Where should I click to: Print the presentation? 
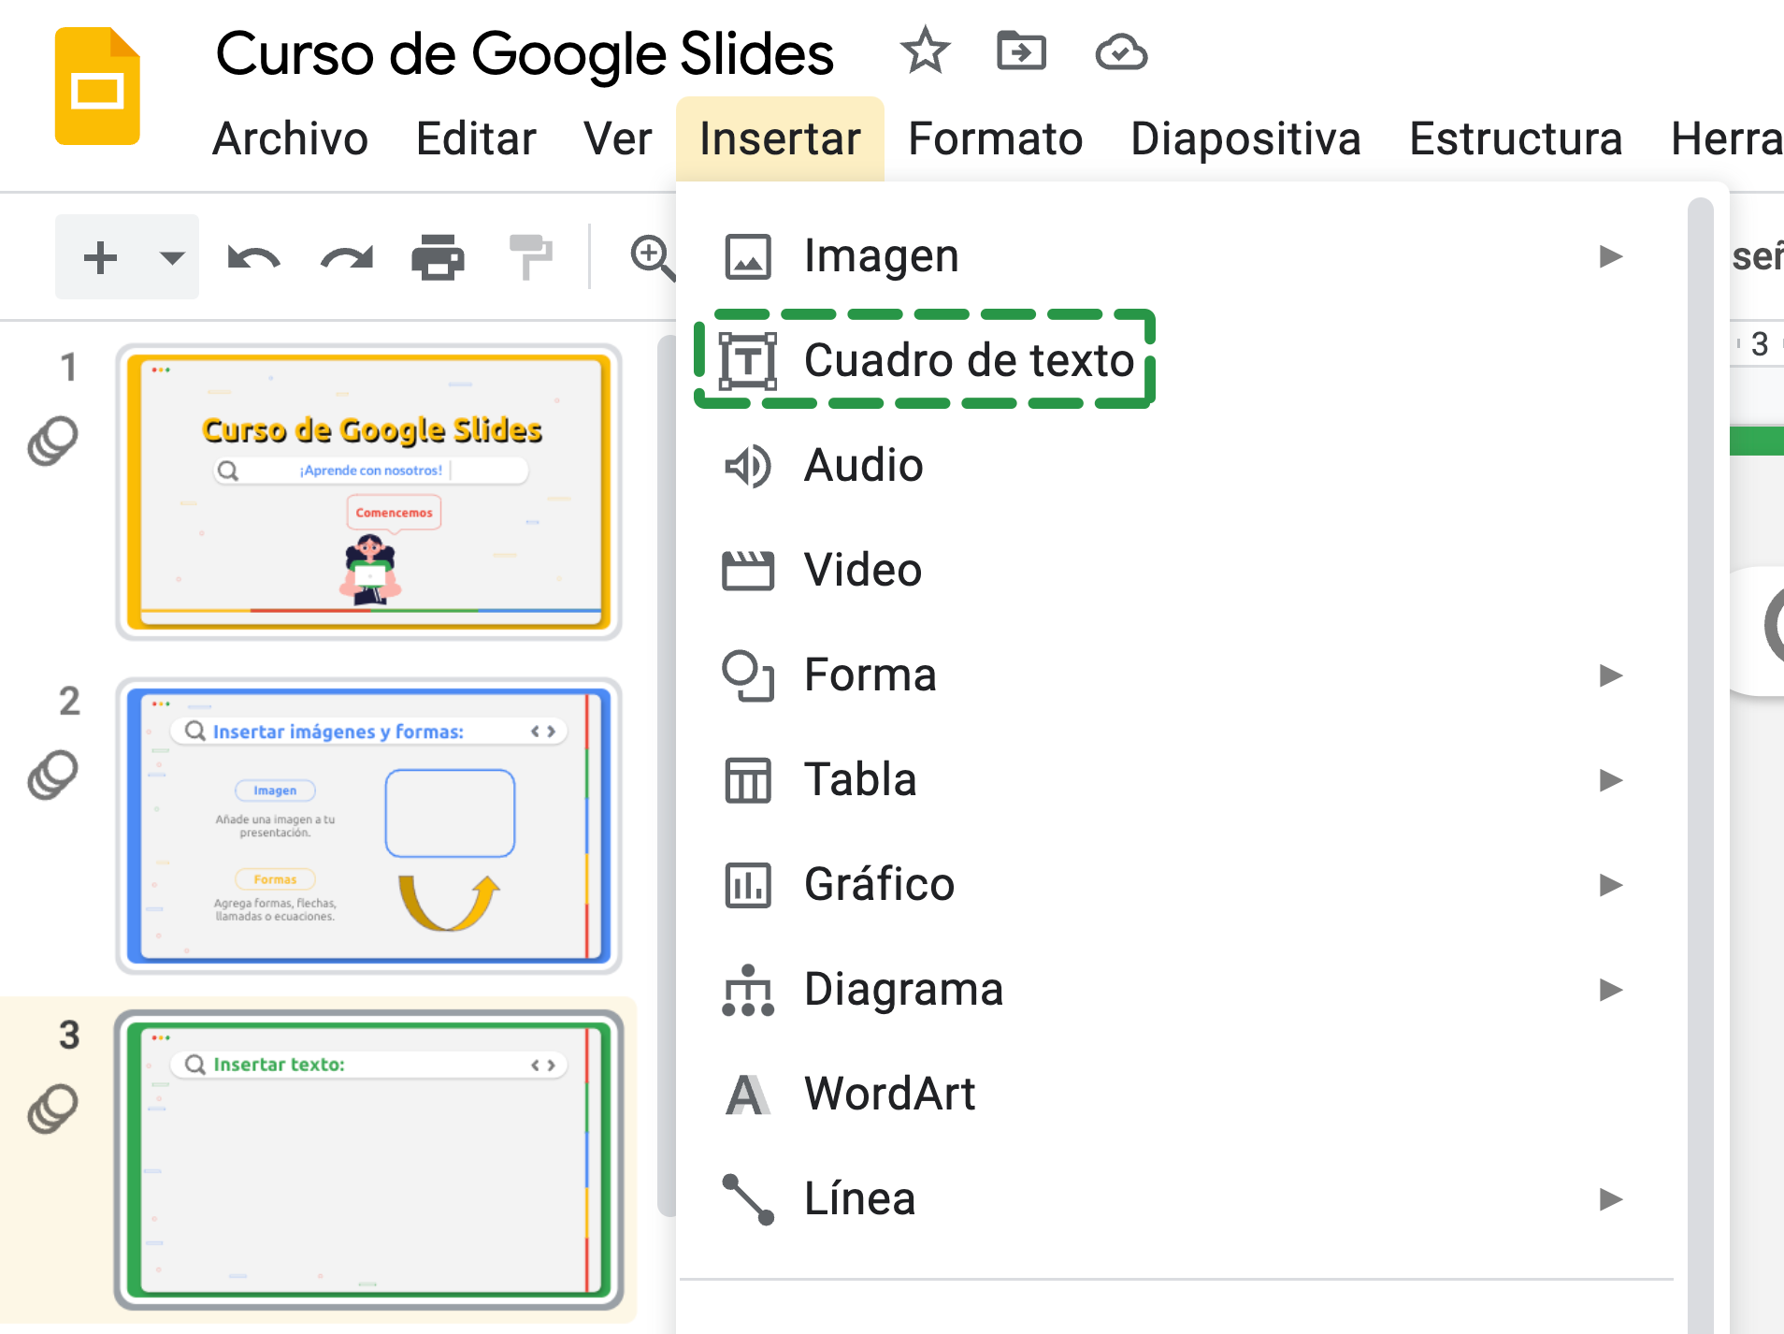438,258
